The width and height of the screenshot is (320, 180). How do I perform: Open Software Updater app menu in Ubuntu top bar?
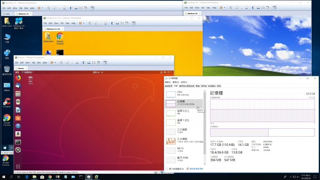28,72
